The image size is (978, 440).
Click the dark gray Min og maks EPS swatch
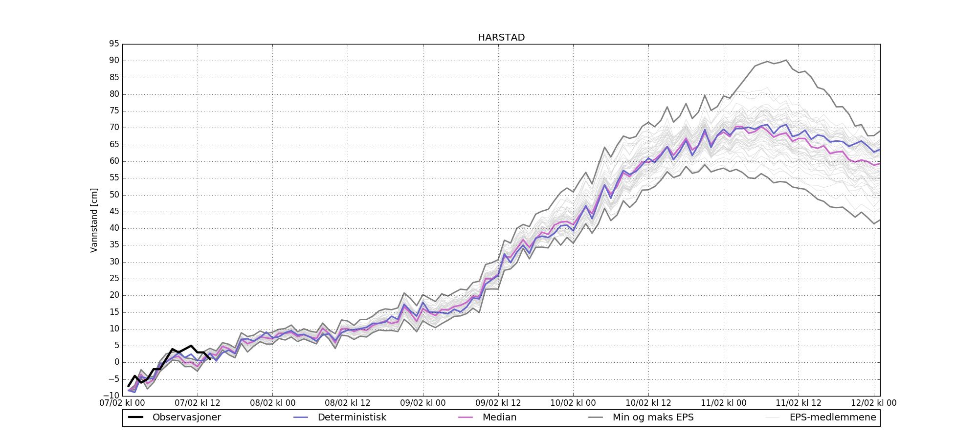click(596, 418)
